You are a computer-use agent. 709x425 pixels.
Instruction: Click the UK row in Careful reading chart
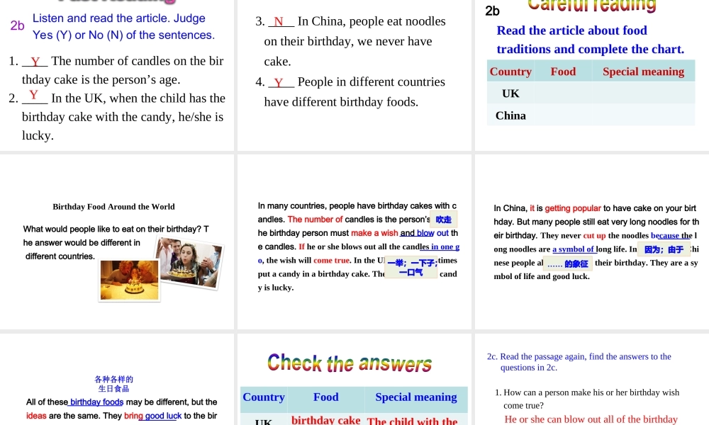[510, 93]
